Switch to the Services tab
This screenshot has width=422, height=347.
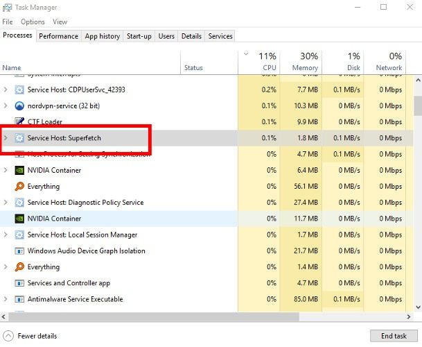click(x=220, y=36)
